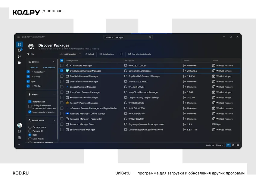Screen dimensions: 256x182
Task: Uncheck the Npm source checkbox
Action: 28,82
